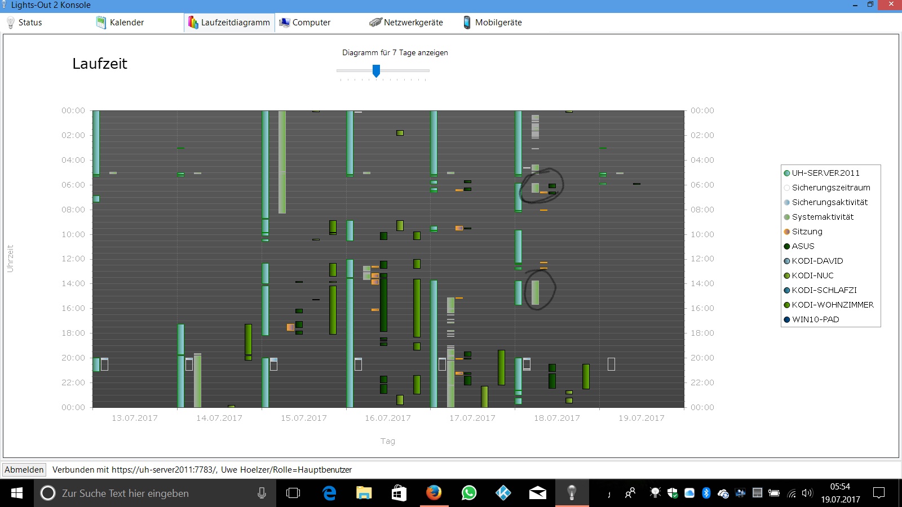Open the Status tab lightbulb icon

(10, 23)
